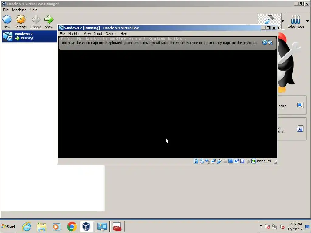This screenshot has height=233, width=311.
Task: Expand Global Tools dropdown arrow
Action: 308,21
